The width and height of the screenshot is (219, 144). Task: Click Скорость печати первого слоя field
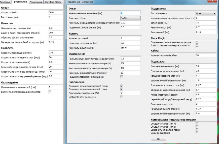[56, 57]
